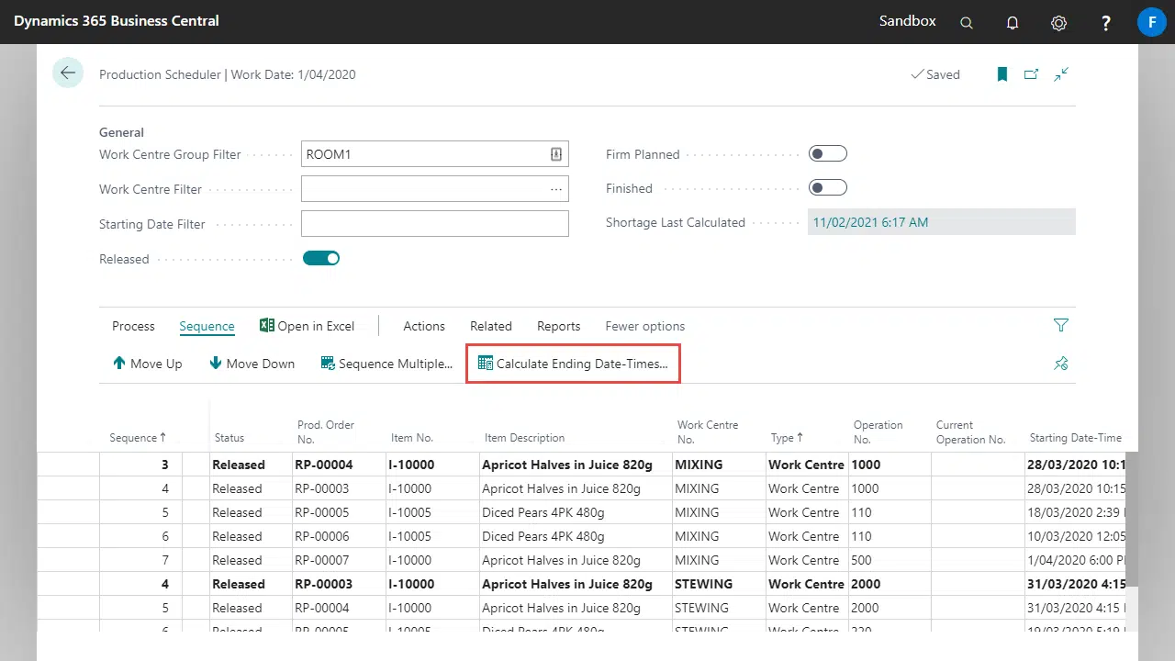The height and width of the screenshot is (661, 1175).
Task: Open the settings gear
Action: 1058,23
